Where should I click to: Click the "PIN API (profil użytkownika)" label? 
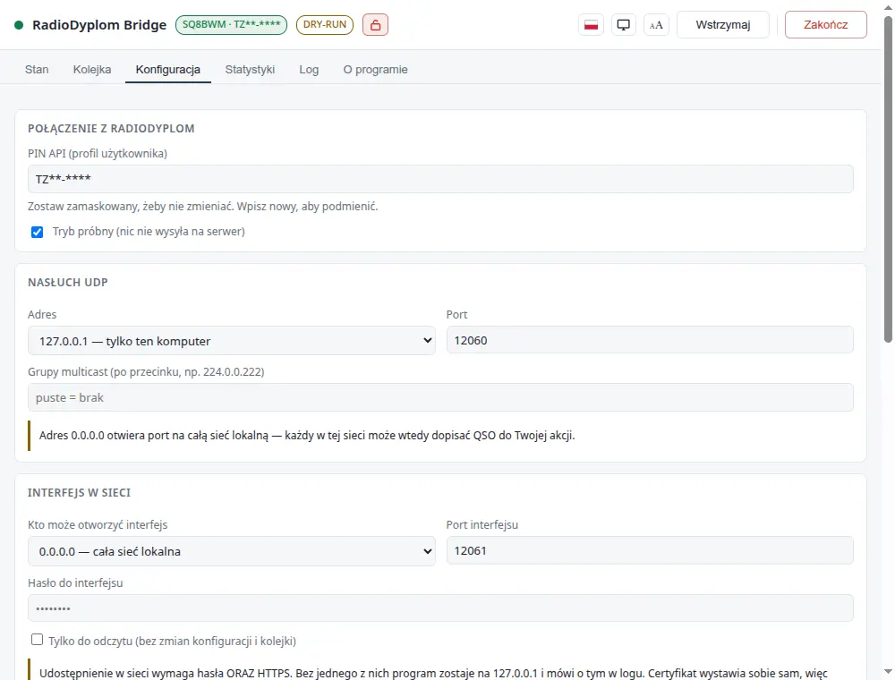(98, 154)
